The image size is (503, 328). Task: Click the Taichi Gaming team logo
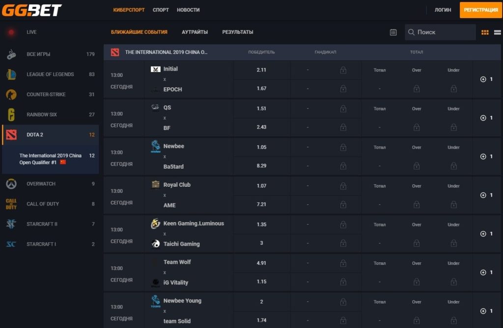pos(156,244)
